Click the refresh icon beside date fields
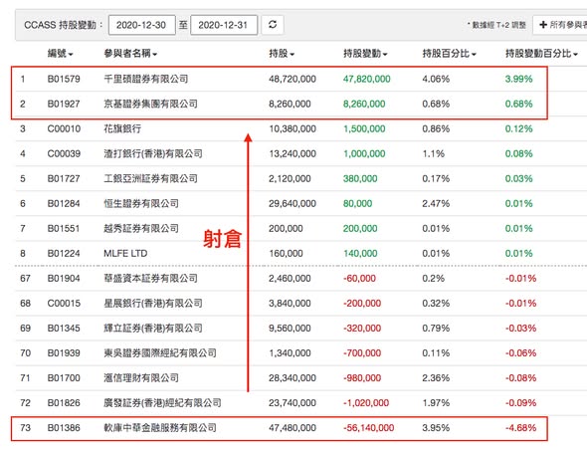The image size is (587, 450). [x=273, y=25]
